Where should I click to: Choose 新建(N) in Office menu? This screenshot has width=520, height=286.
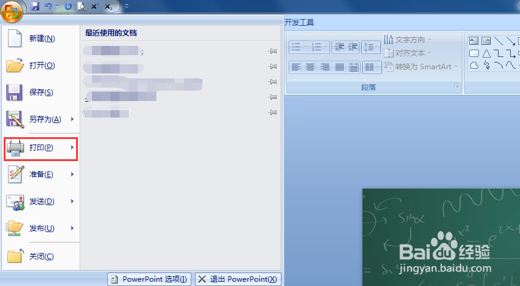(41, 39)
